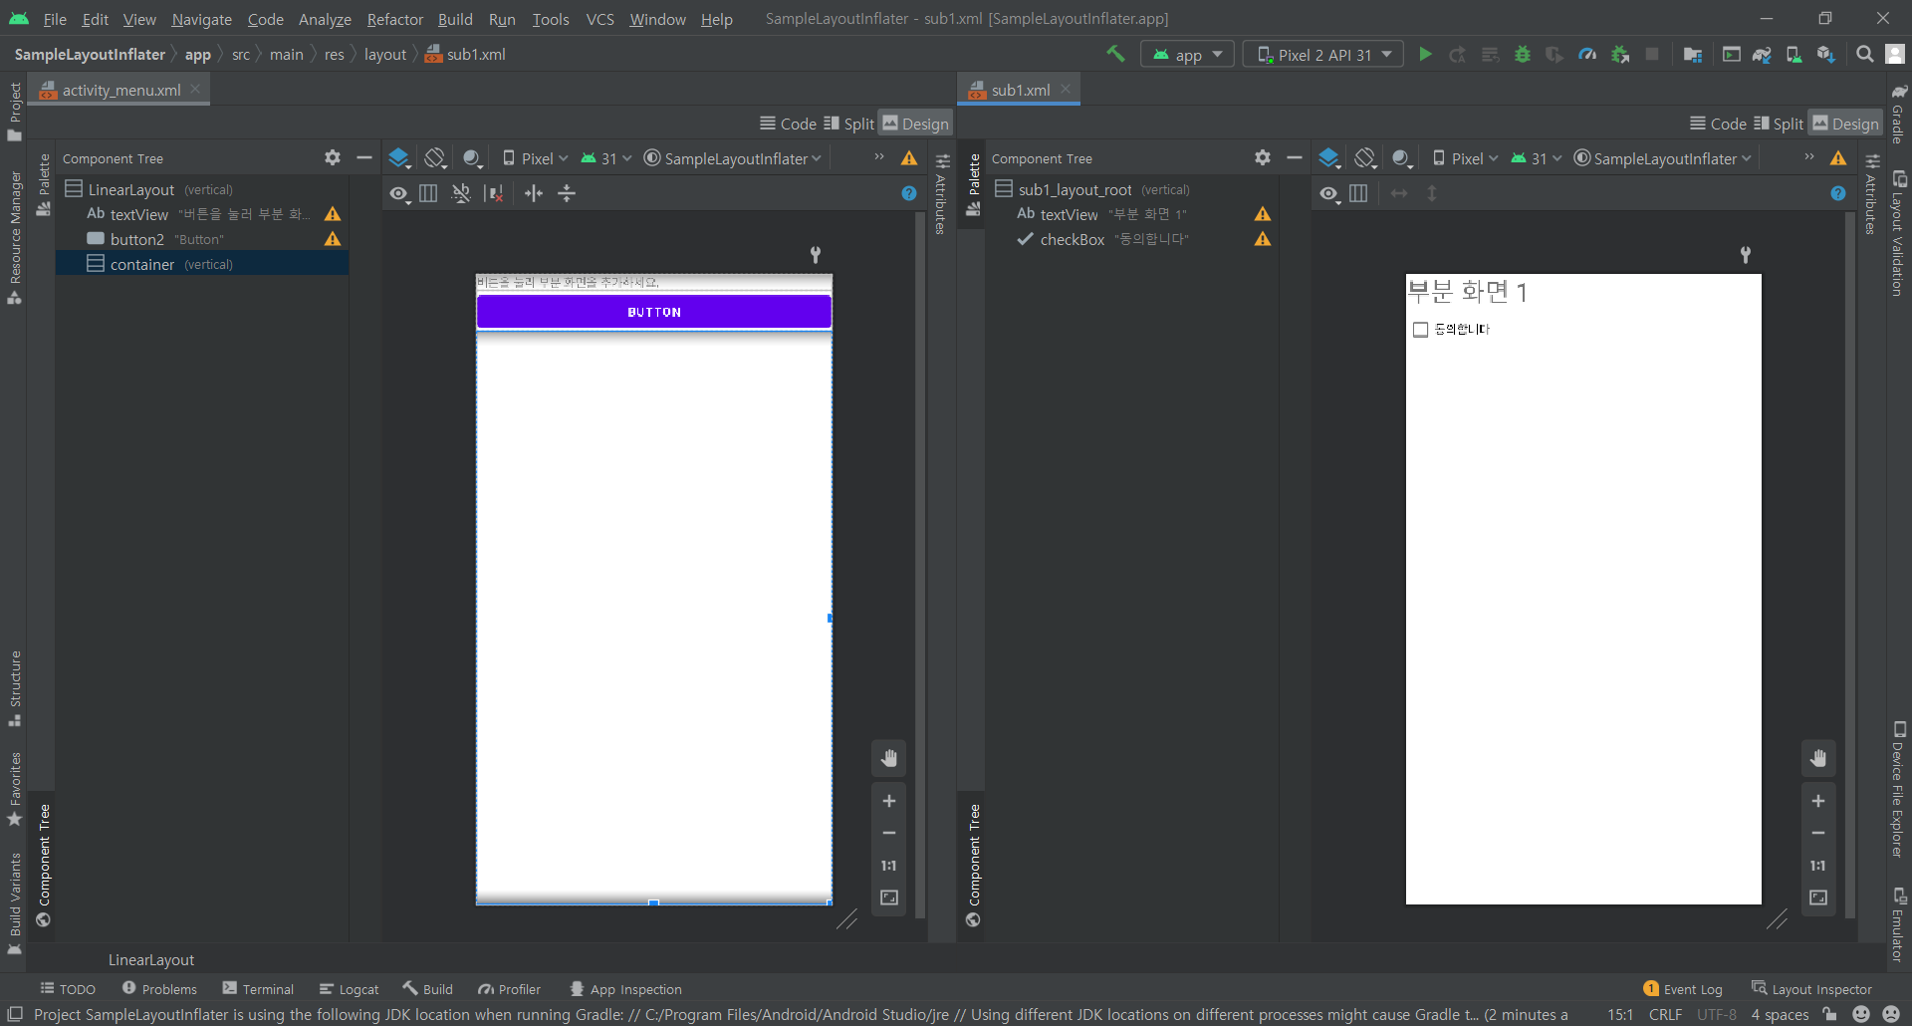Open the VCS menu
1912x1026 pixels.
[x=599, y=19]
